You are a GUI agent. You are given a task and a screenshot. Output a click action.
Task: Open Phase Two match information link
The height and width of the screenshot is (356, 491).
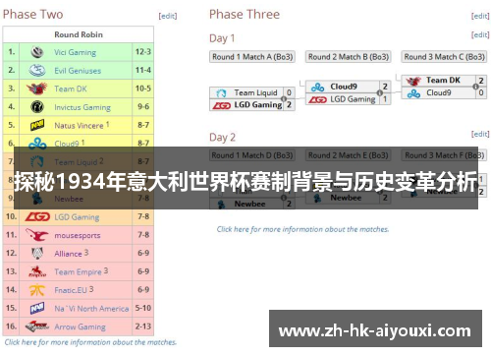(x=90, y=342)
